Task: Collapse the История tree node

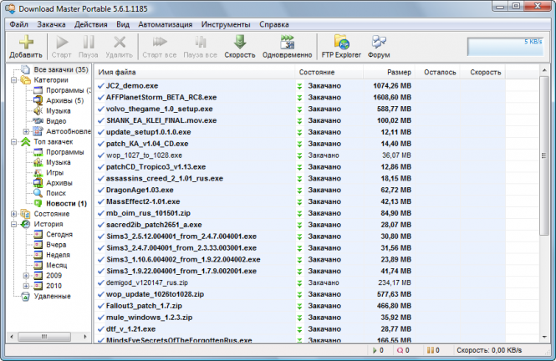Action: (14, 224)
